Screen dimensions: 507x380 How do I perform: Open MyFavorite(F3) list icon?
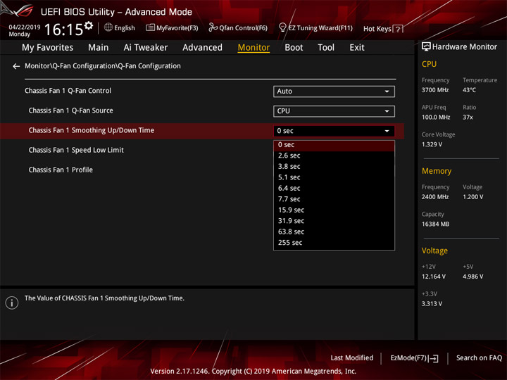click(150, 27)
